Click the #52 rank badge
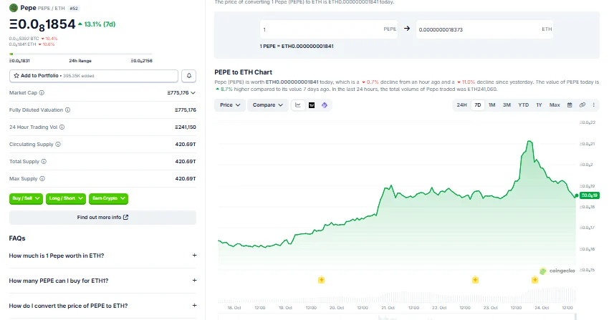Image resolution: width=609 pixels, height=320 pixels. click(x=73, y=8)
